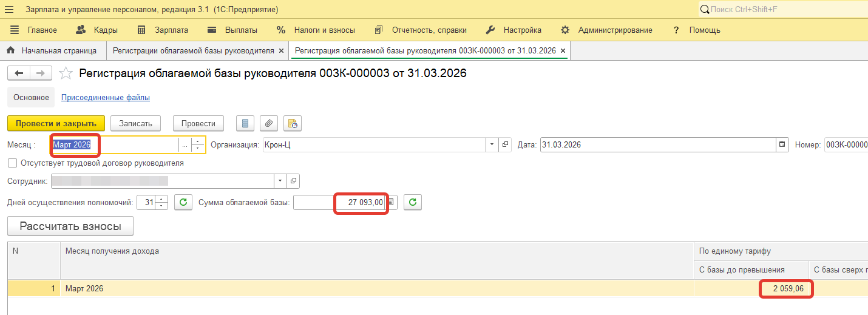Click the Месяц field with Март 2026
The height and width of the screenshot is (315, 868).
pyautogui.click(x=114, y=145)
